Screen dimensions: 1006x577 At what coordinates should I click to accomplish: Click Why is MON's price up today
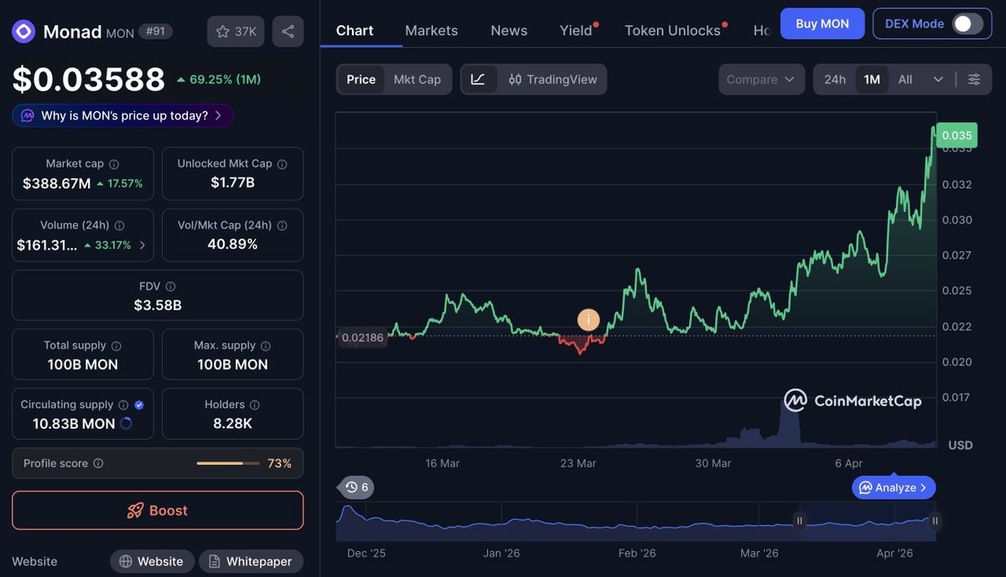(x=123, y=116)
